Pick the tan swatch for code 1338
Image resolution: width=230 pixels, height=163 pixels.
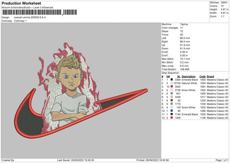click(172, 104)
